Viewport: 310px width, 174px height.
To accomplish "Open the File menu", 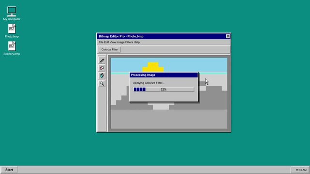I will 101,42.
